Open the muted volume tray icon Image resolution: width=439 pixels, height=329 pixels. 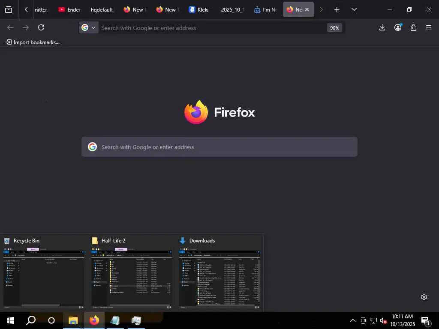[383, 320]
